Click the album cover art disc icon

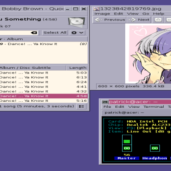[77, 22]
